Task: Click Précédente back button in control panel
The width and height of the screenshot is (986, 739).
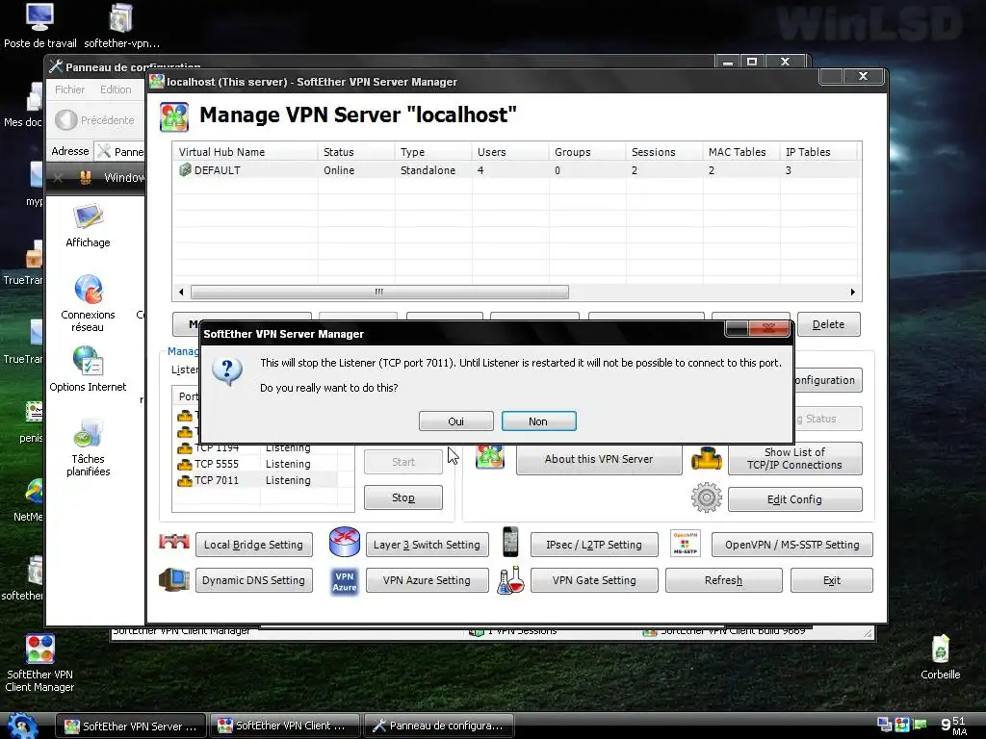Action: pos(95,120)
